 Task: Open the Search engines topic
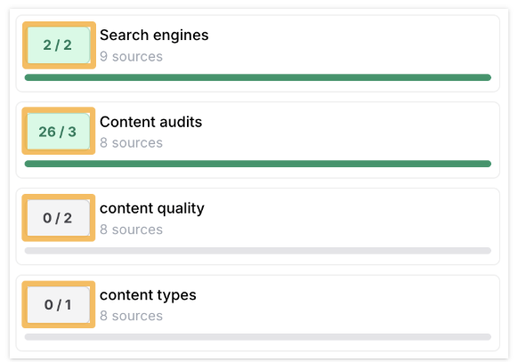click(x=154, y=35)
